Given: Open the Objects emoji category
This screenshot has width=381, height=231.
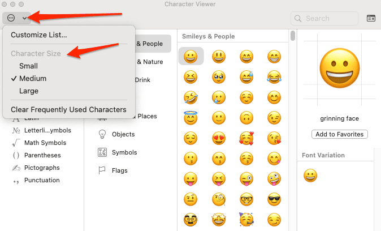Looking at the screenshot, I should (x=123, y=134).
